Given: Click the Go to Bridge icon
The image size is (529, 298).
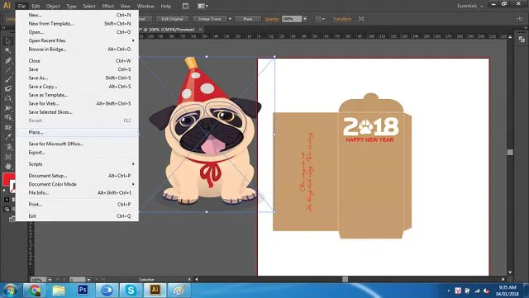Looking at the screenshot, I should (x=185, y=6).
